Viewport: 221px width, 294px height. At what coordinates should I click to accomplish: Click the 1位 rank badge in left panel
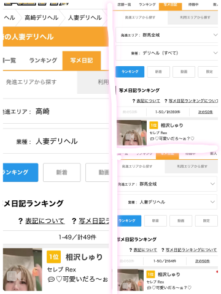pos(54,257)
